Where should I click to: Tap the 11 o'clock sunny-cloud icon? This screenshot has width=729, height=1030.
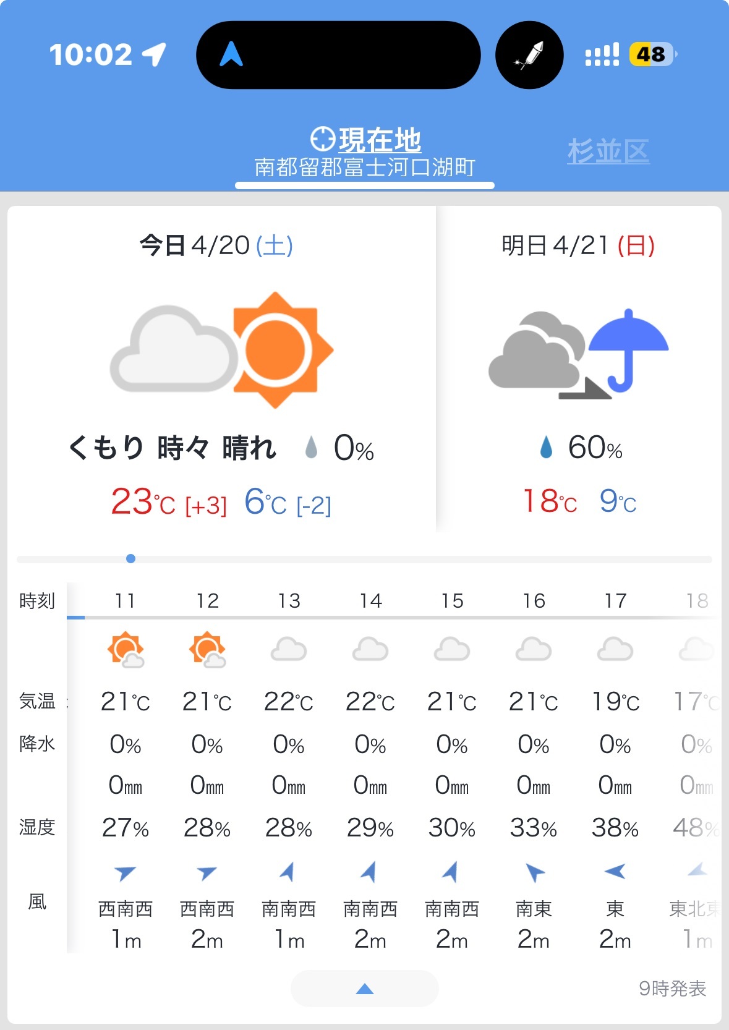[126, 650]
